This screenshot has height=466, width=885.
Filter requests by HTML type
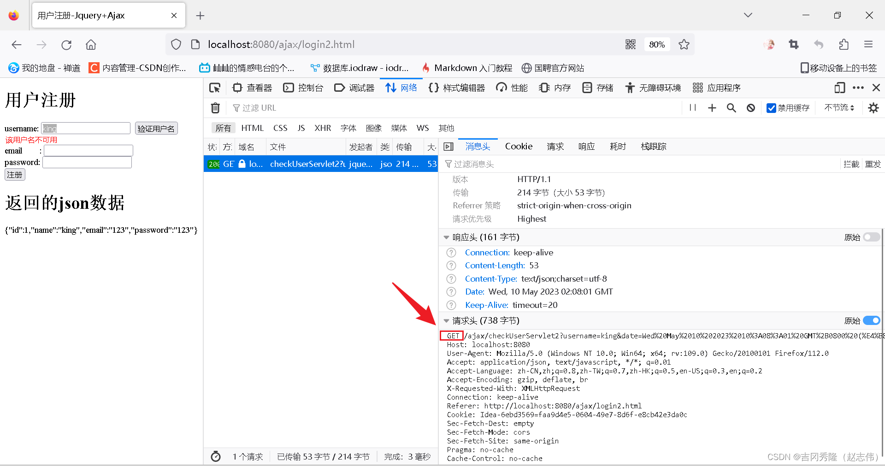pos(252,128)
